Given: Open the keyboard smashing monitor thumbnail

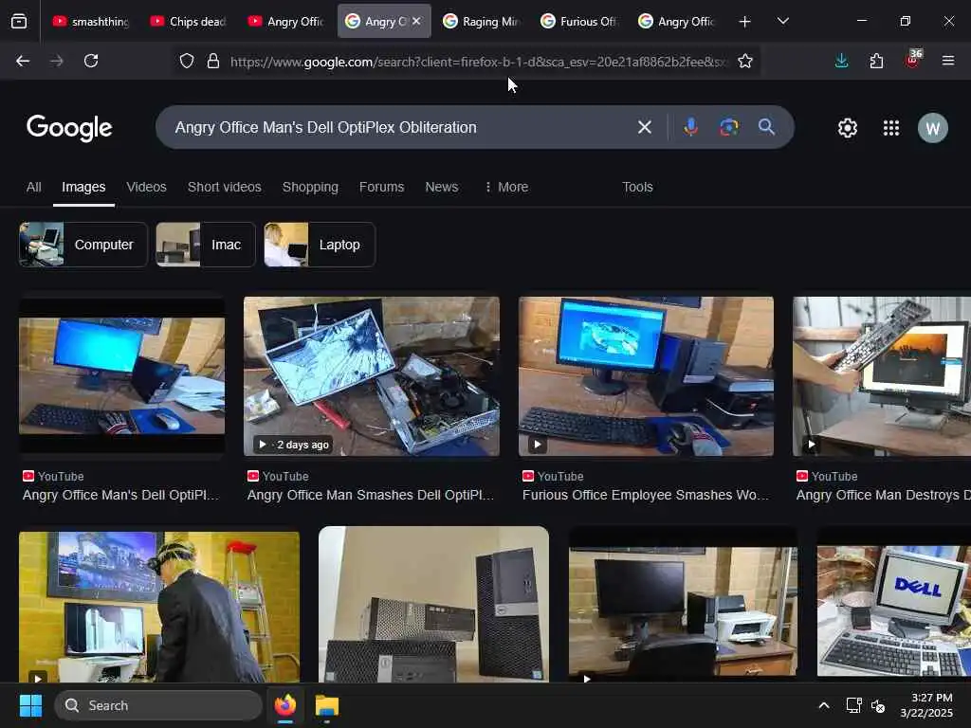Looking at the screenshot, I should 882,376.
